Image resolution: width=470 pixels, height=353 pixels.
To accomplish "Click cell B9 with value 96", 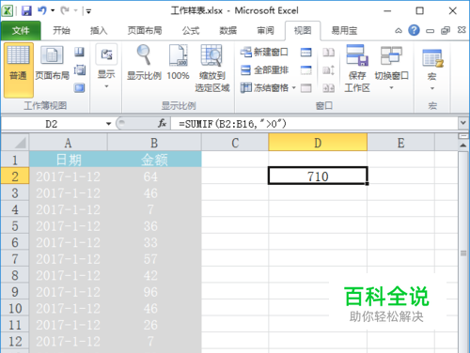I will click(x=154, y=292).
